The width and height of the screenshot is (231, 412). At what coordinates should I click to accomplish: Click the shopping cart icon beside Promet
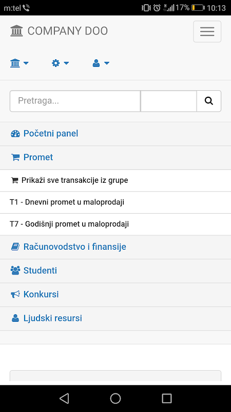click(15, 158)
